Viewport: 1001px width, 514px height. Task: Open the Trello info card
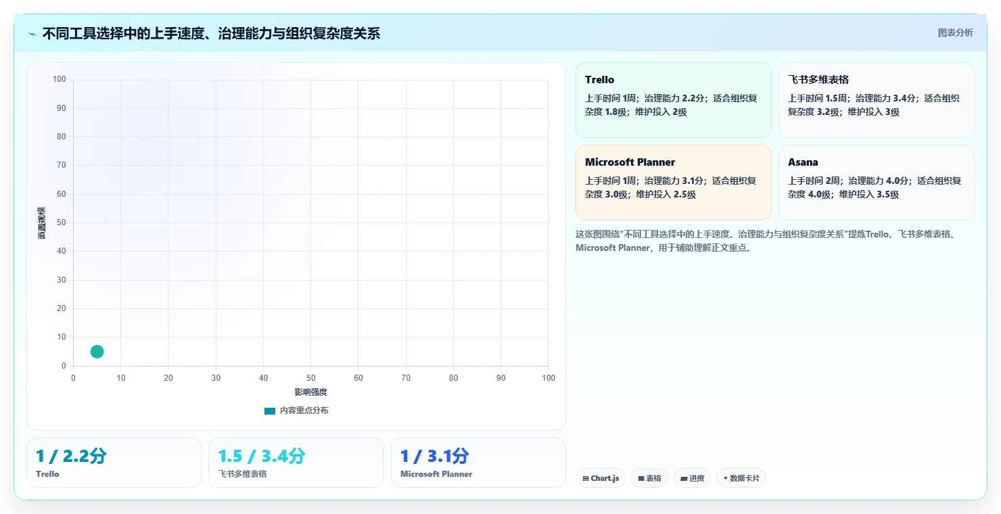(673, 100)
